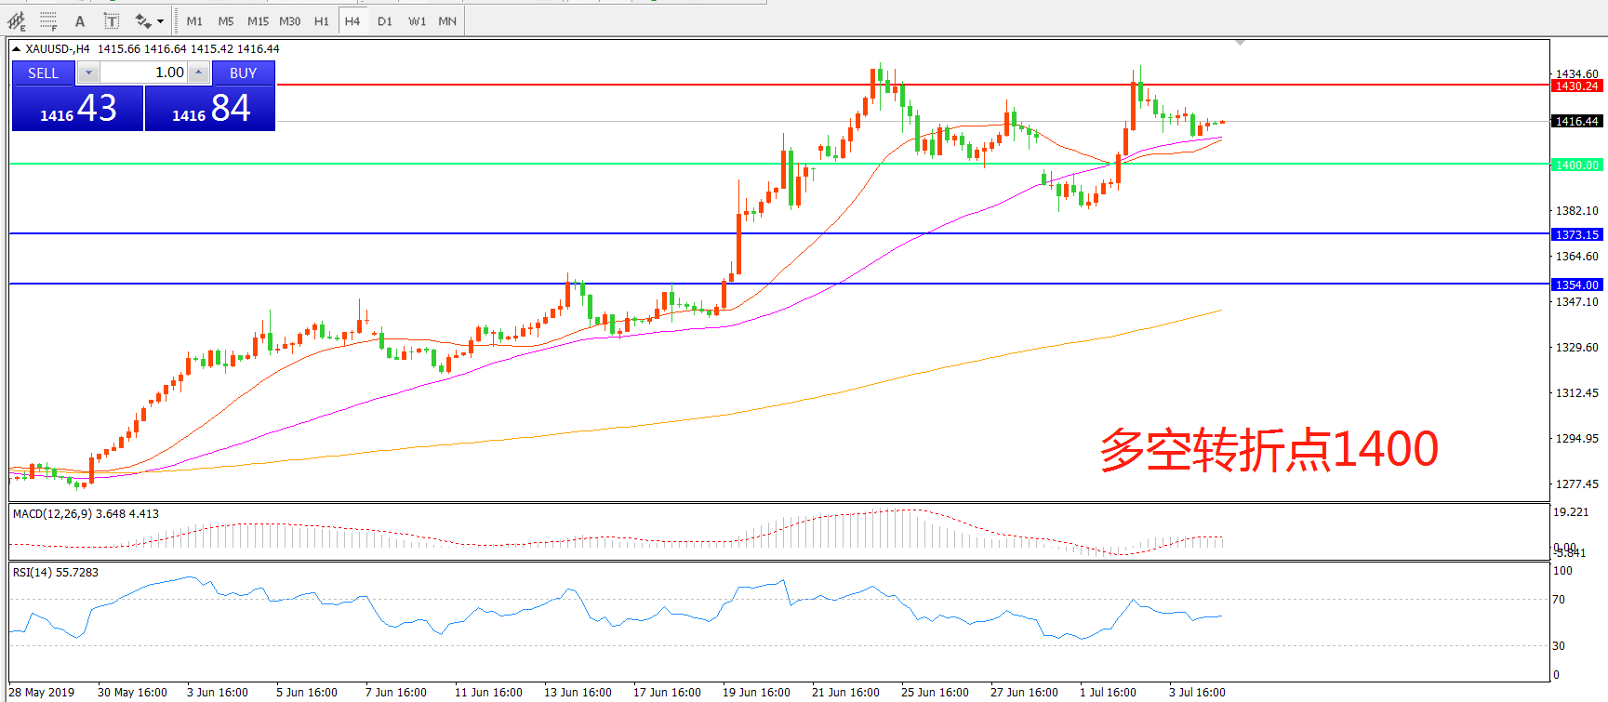The height and width of the screenshot is (702, 1608).
Task: Select the MN monthly timeframe
Action: (x=447, y=20)
